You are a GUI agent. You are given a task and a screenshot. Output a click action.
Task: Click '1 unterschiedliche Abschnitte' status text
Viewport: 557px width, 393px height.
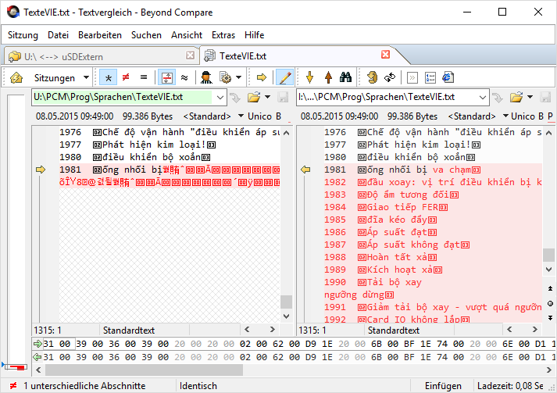84,386
